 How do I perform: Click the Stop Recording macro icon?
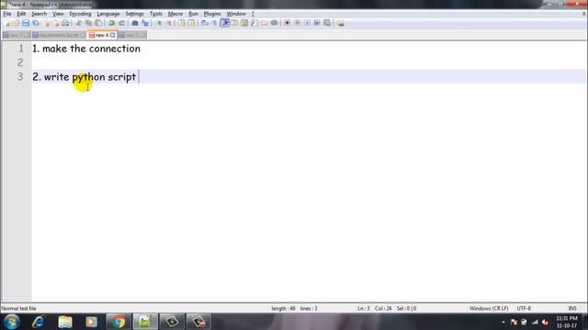(x=297, y=23)
